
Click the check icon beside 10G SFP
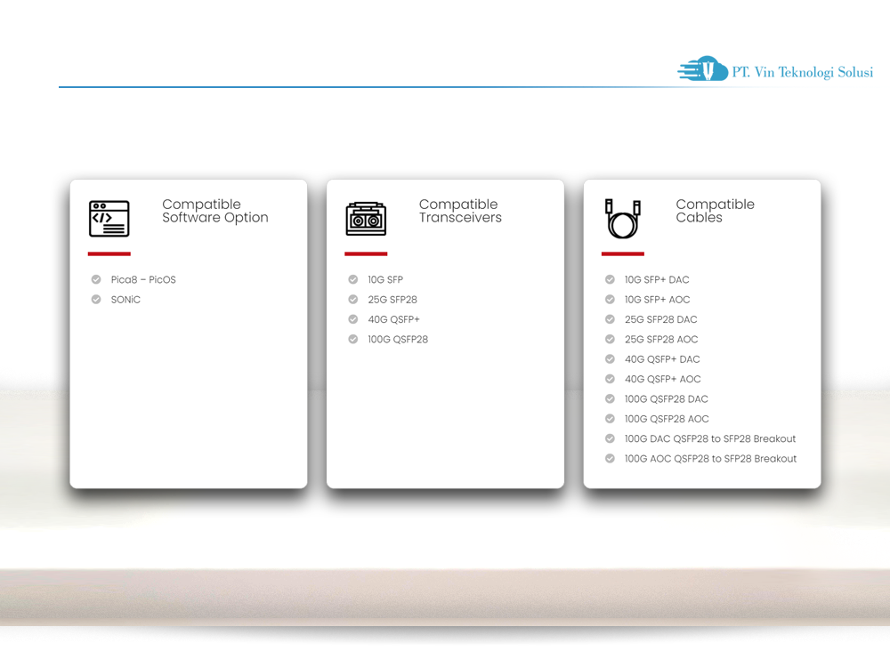pos(353,279)
